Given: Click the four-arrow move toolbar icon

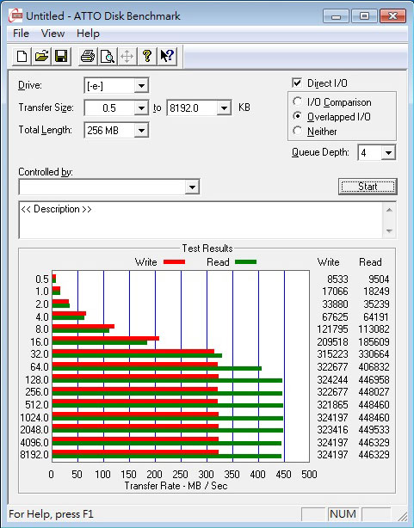Looking at the screenshot, I should pos(127,56).
